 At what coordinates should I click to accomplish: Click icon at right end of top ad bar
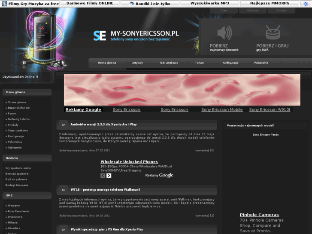click(x=306, y=3)
